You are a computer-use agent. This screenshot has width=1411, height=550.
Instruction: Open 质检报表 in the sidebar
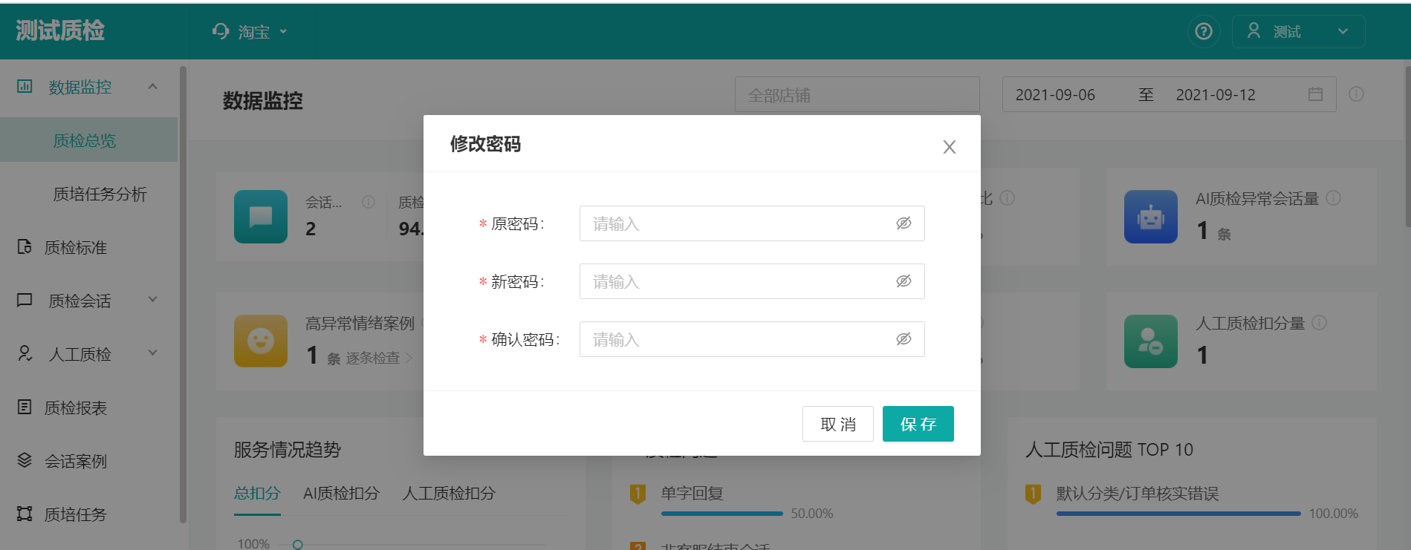pos(75,407)
